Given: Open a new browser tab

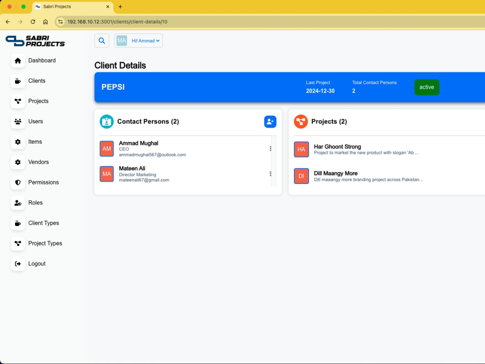Looking at the screenshot, I should point(120,6).
